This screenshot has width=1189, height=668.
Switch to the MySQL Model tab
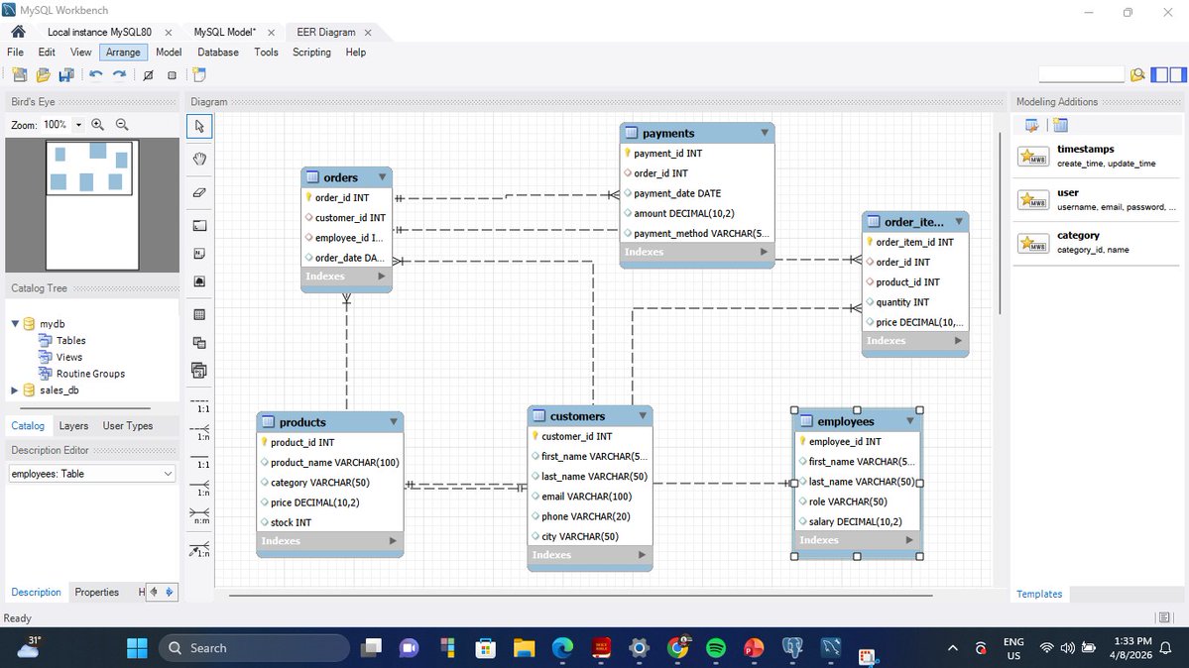[x=224, y=31]
